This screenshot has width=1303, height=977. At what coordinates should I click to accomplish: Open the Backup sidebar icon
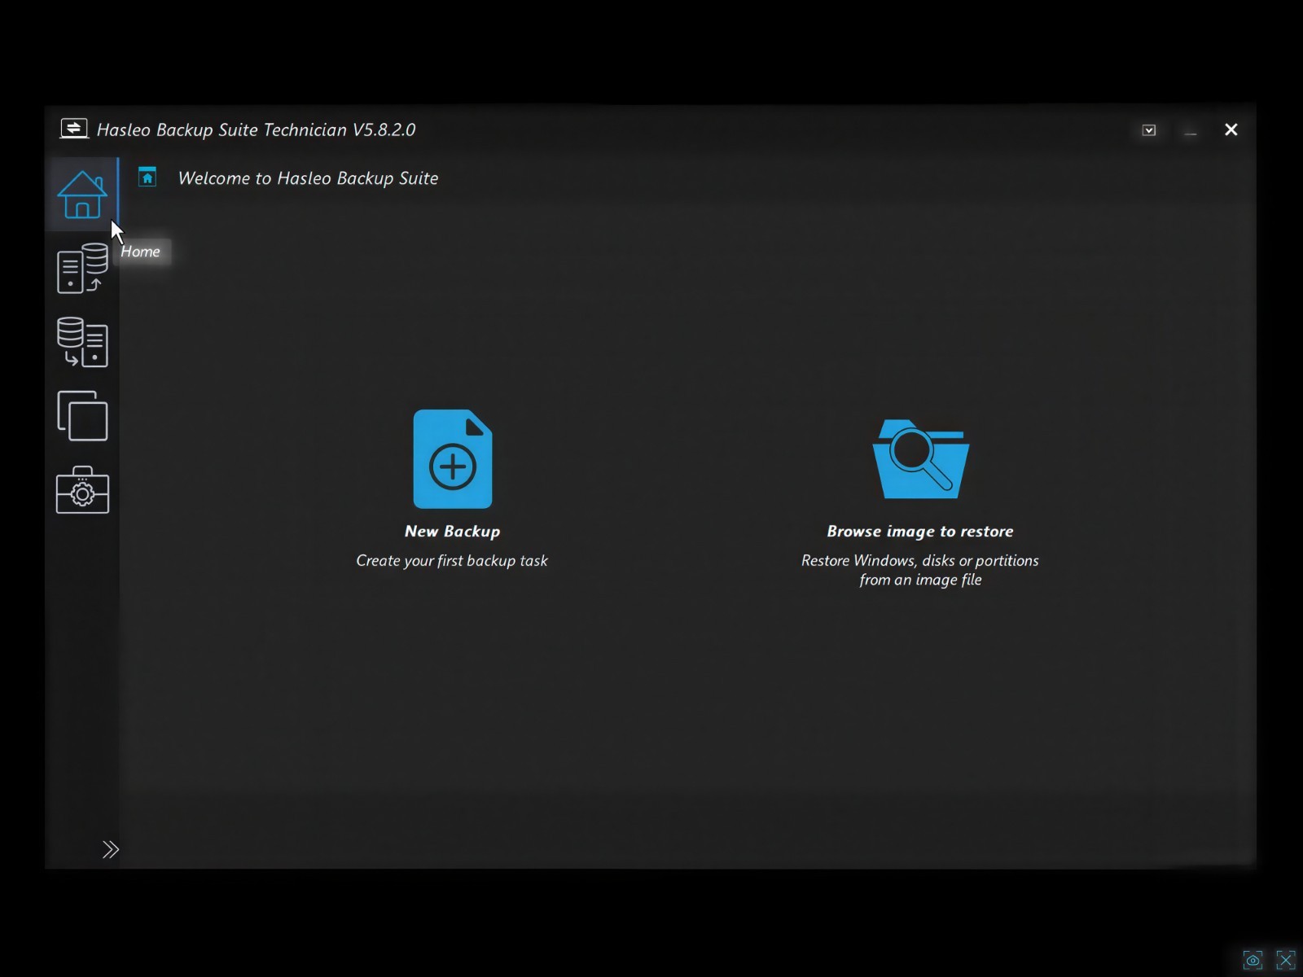click(x=82, y=269)
